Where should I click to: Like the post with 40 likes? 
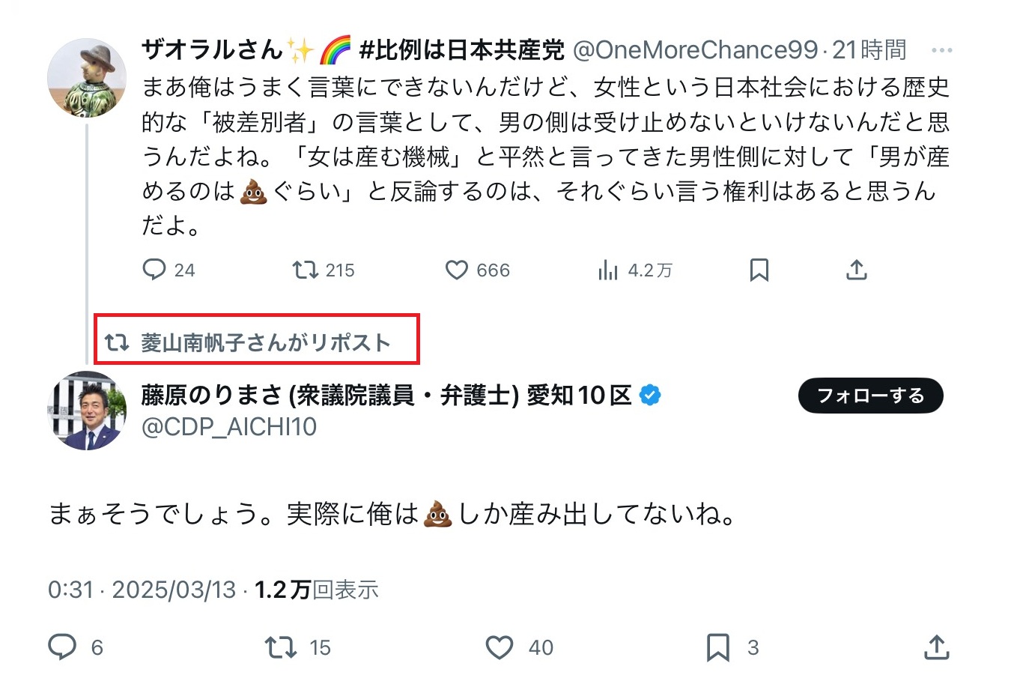(x=500, y=647)
